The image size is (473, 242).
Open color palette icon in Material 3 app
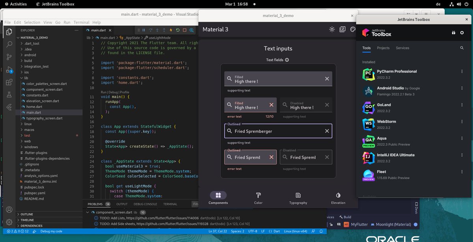(353, 29)
